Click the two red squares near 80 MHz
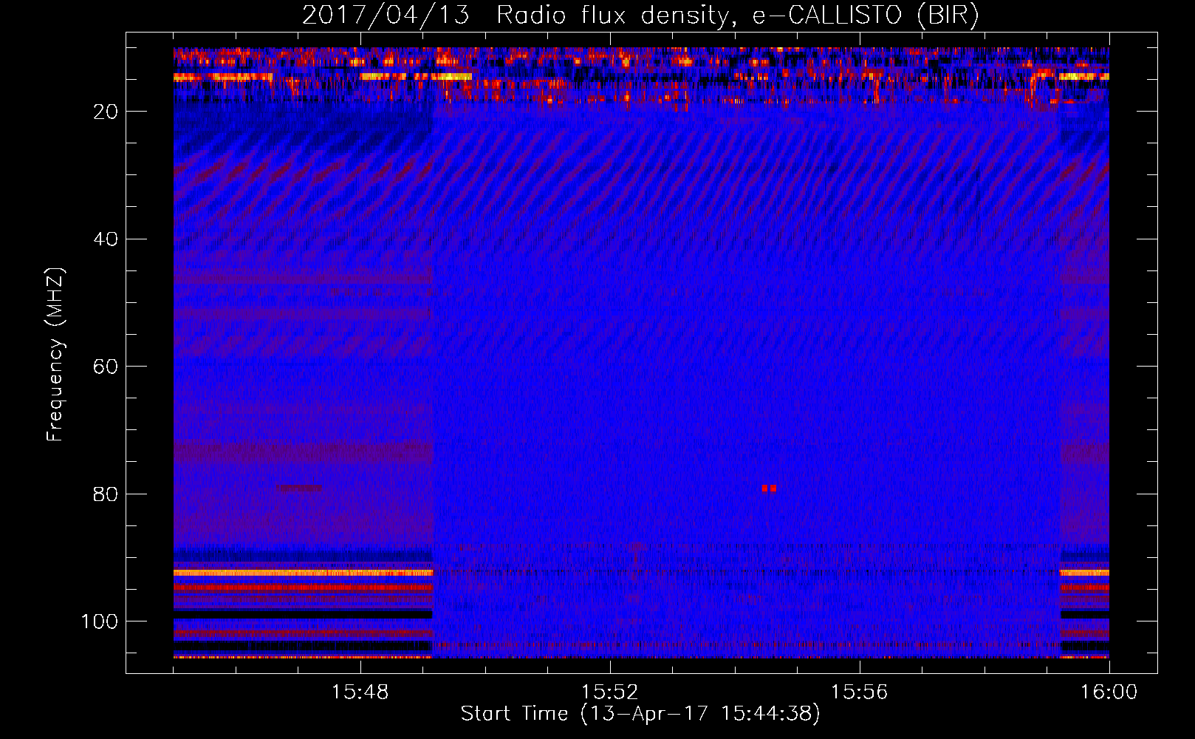 pos(770,488)
